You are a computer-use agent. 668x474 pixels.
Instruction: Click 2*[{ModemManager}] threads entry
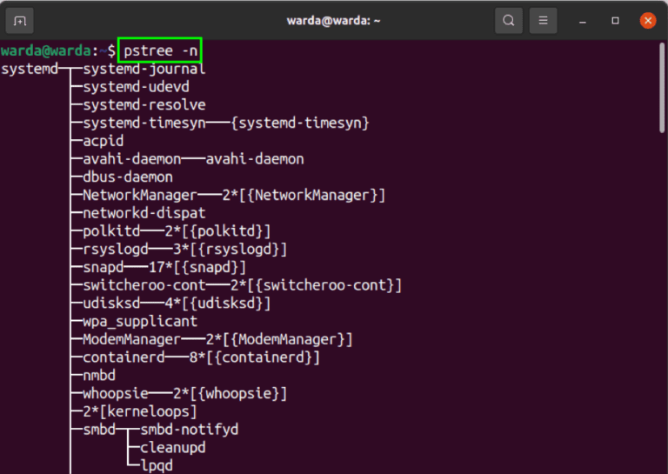click(x=279, y=339)
